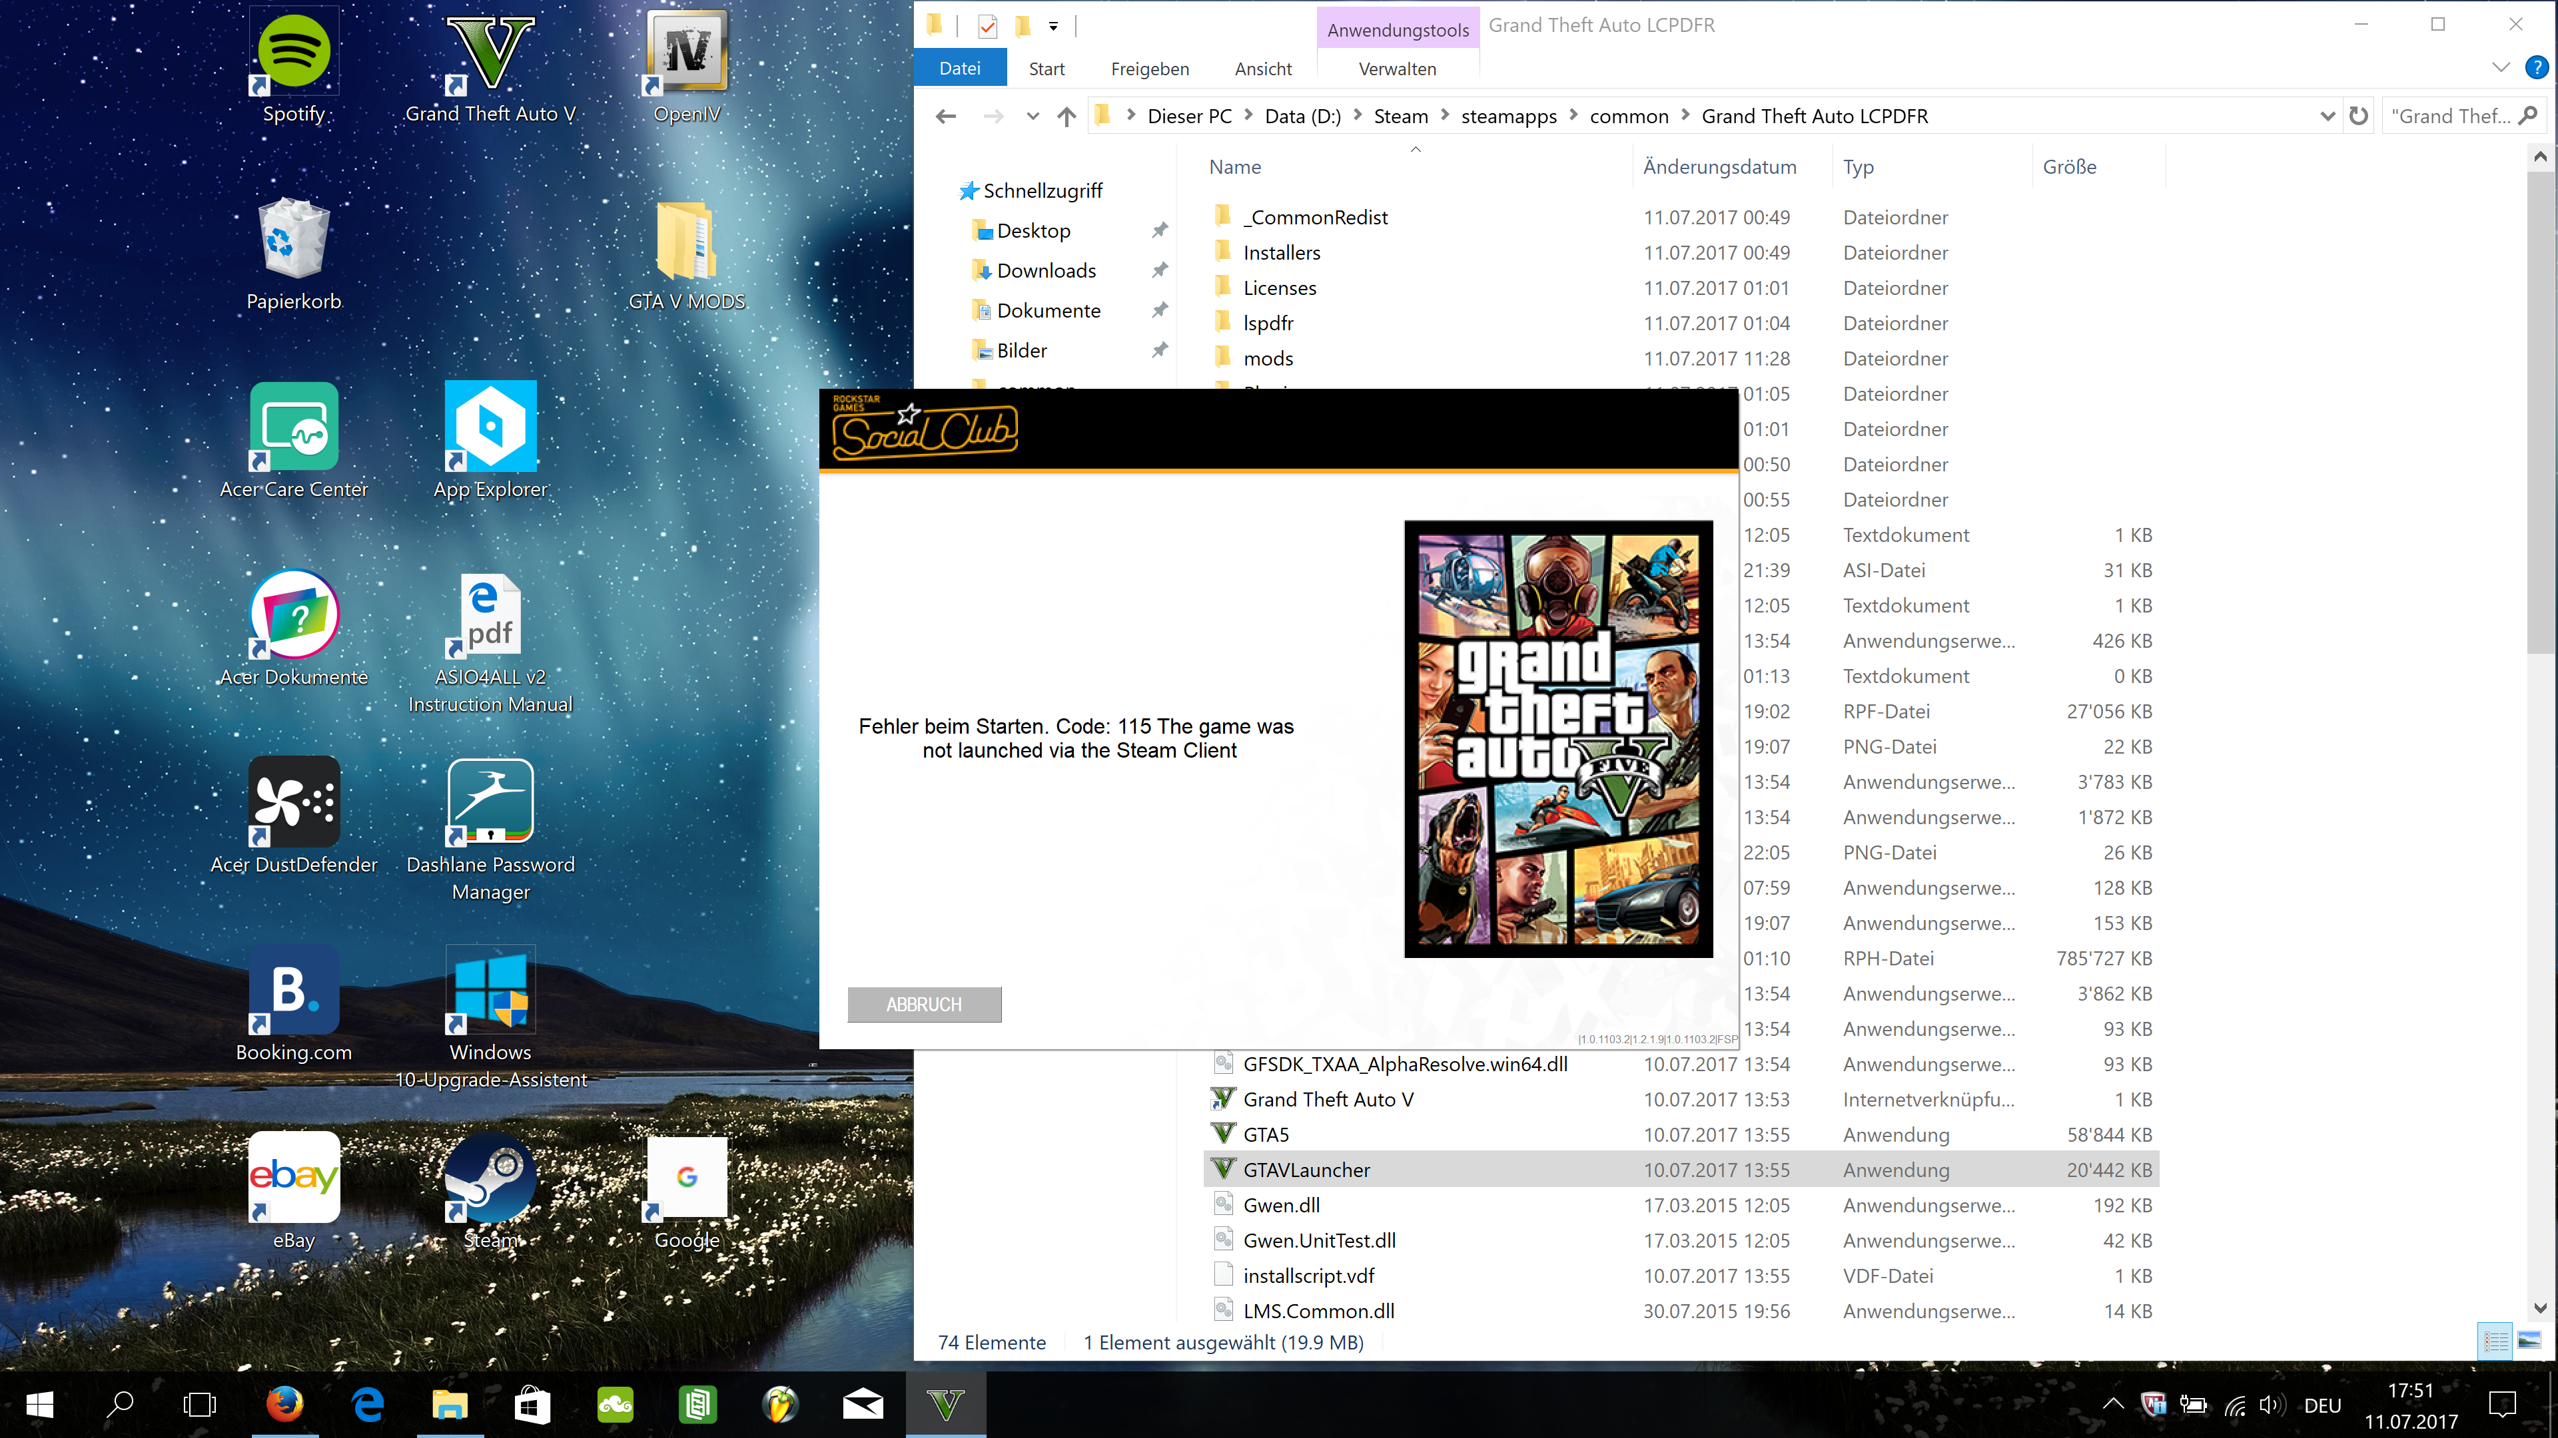Show hidden system tray icons

coord(2113,1403)
